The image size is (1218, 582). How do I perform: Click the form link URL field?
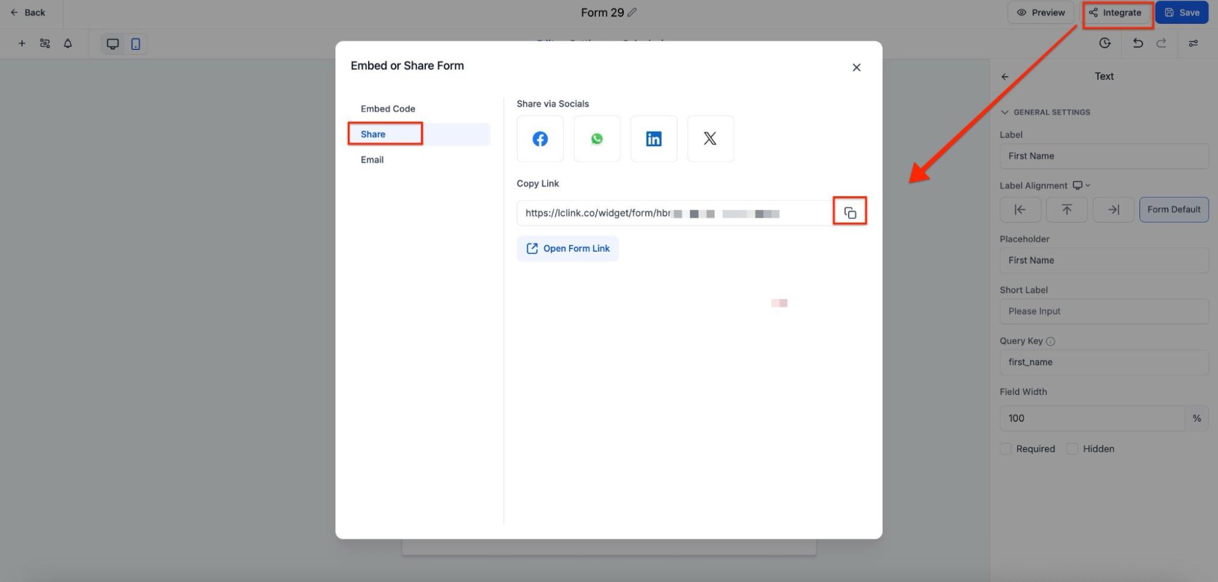click(x=675, y=213)
